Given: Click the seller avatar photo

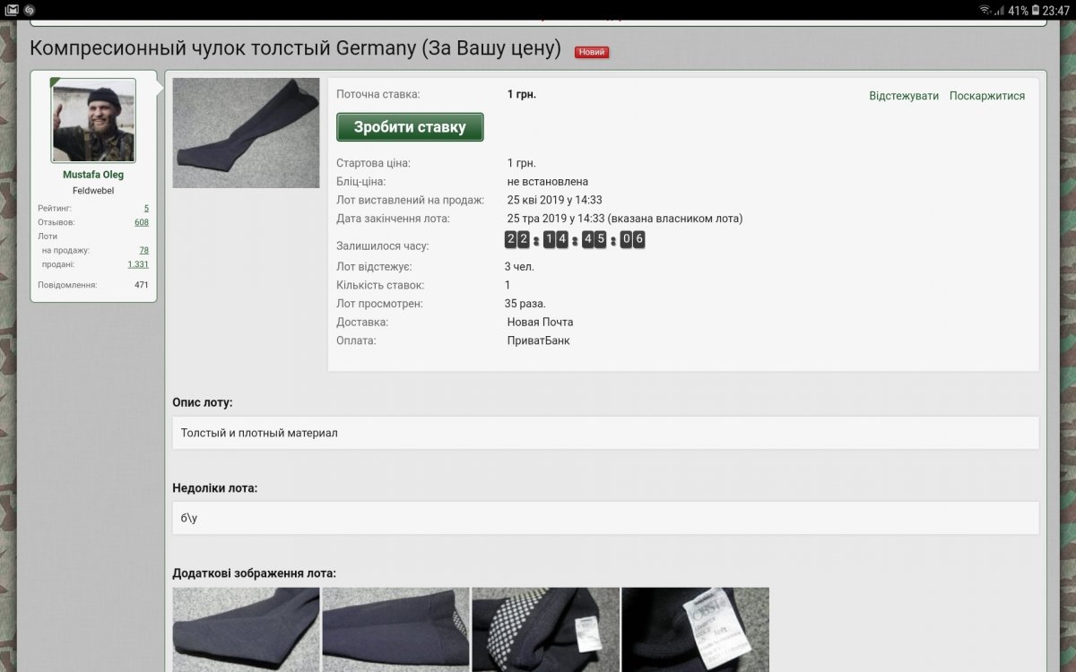Looking at the screenshot, I should 93,120.
